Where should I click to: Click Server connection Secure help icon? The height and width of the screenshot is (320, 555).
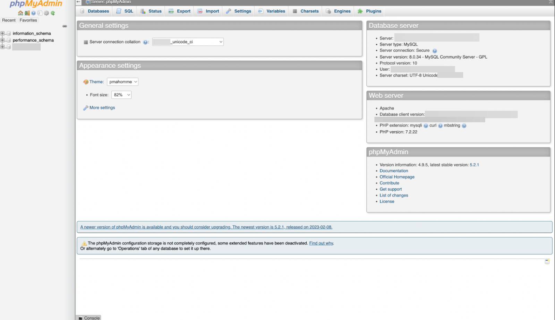(435, 51)
